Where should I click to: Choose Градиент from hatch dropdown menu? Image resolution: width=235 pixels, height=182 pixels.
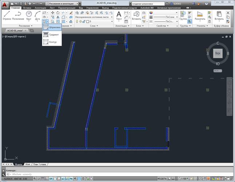tap(52, 35)
